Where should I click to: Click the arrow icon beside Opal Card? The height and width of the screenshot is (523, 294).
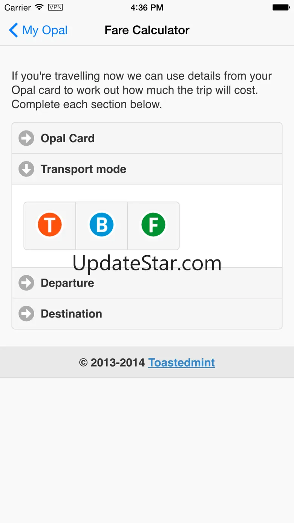(26, 138)
